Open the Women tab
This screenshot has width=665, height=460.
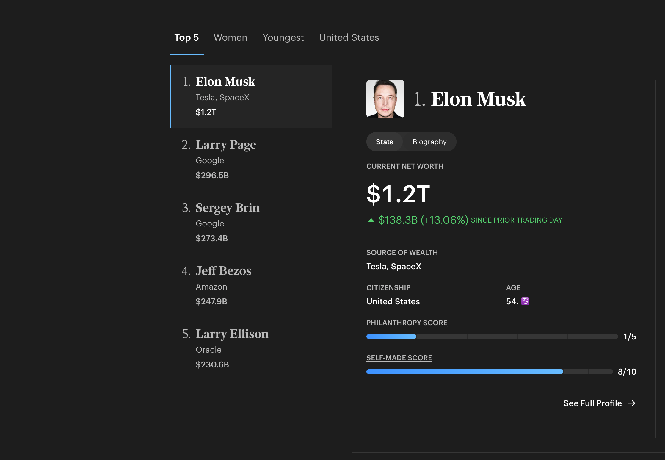[230, 37]
